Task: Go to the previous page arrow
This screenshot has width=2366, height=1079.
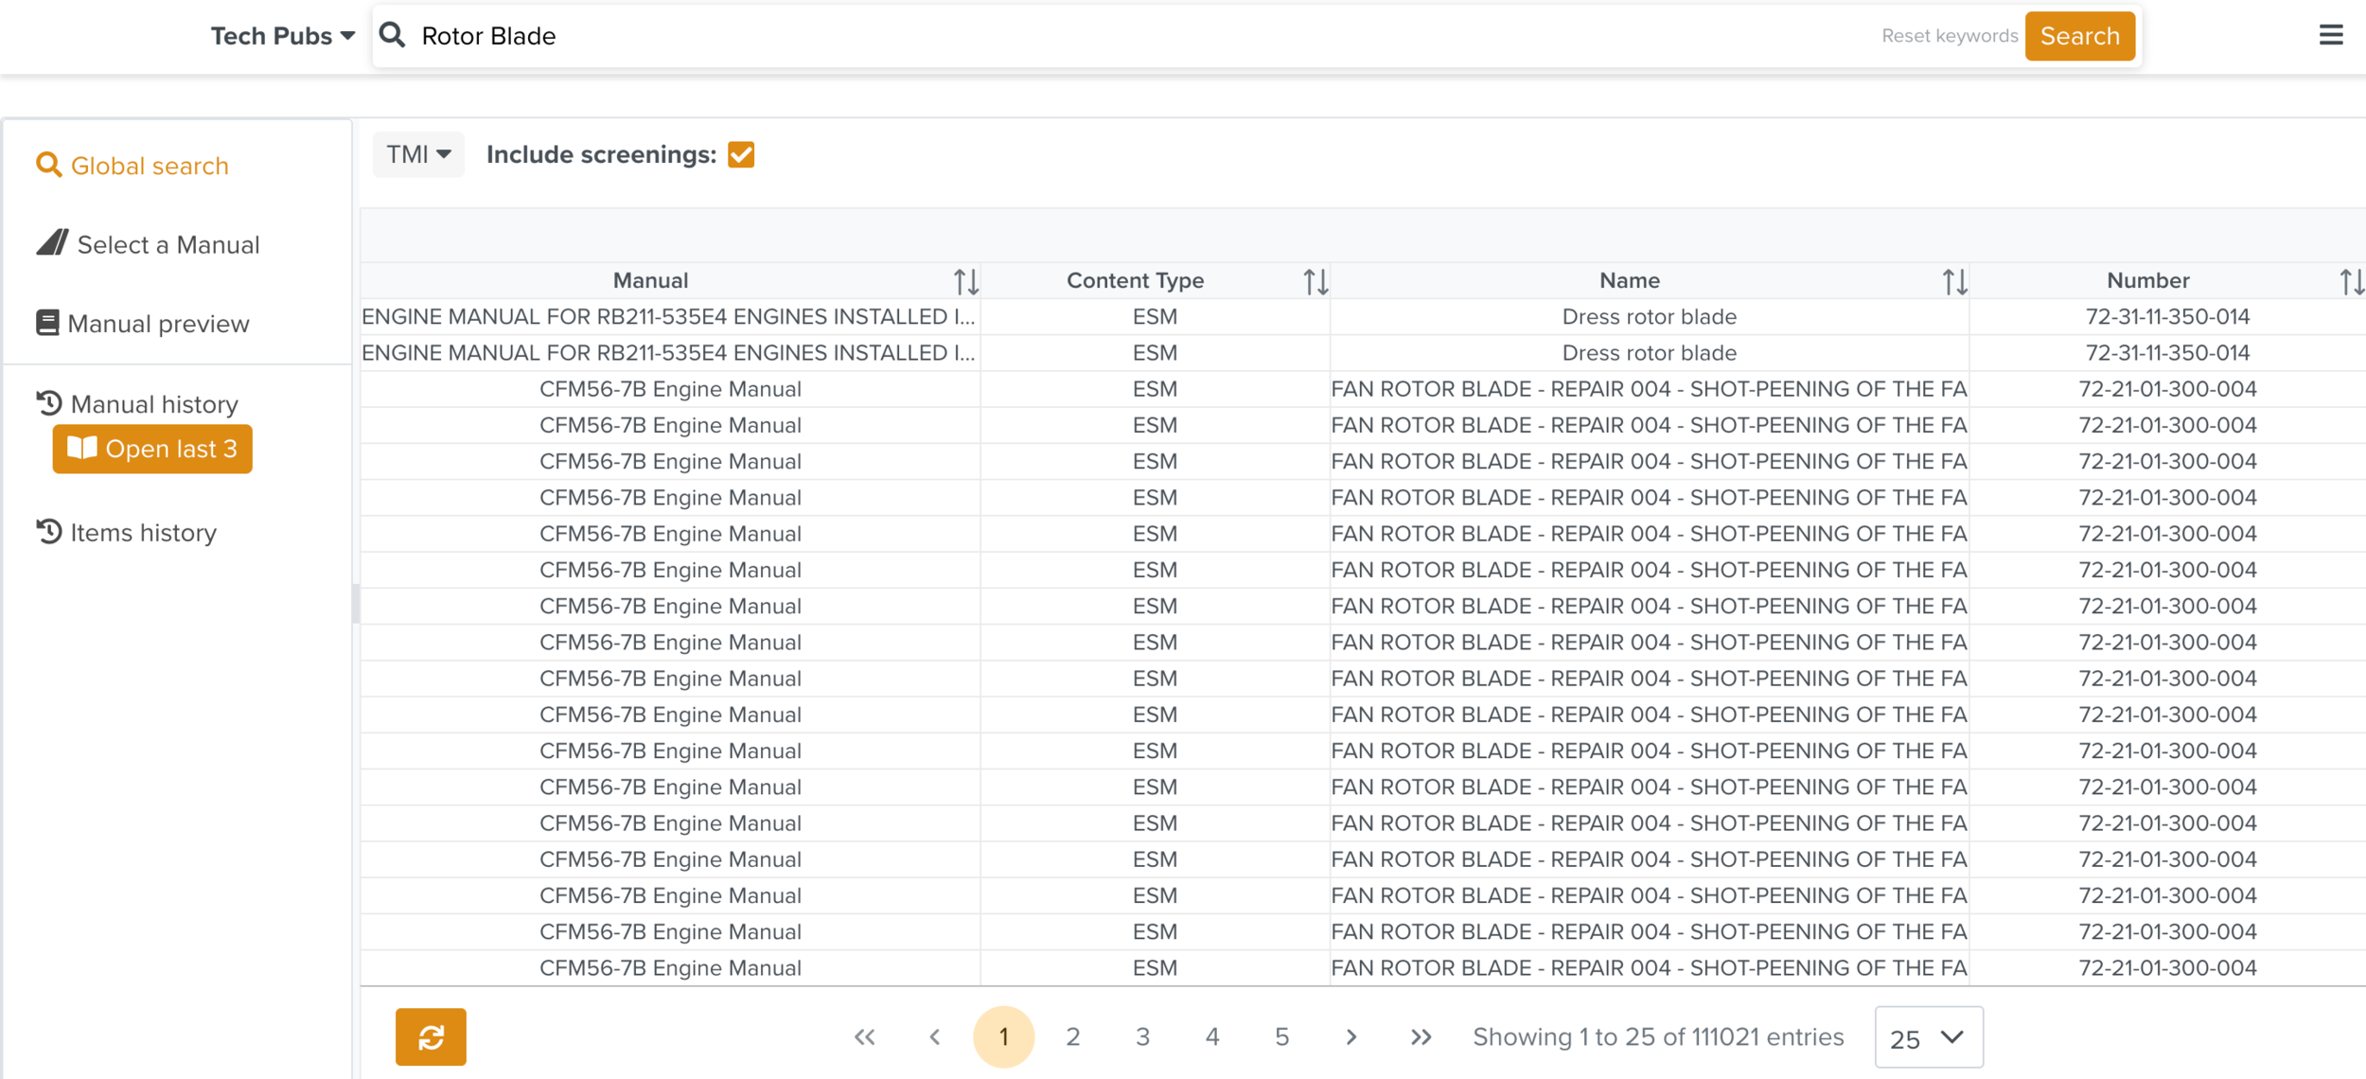Action: (x=934, y=1036)
